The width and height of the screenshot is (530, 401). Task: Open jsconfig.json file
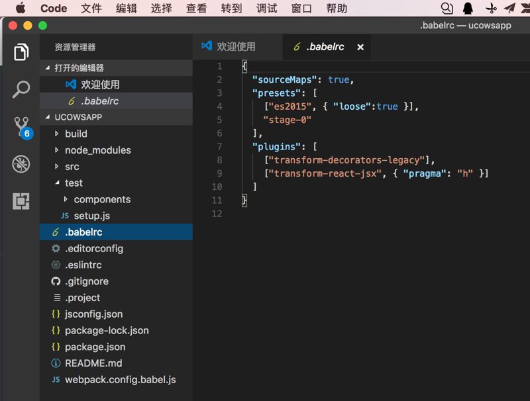coord(117,314)
